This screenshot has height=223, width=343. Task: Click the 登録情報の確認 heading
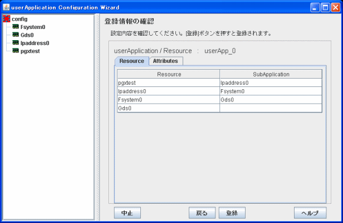pyautogui.click(x=129, y=22)
